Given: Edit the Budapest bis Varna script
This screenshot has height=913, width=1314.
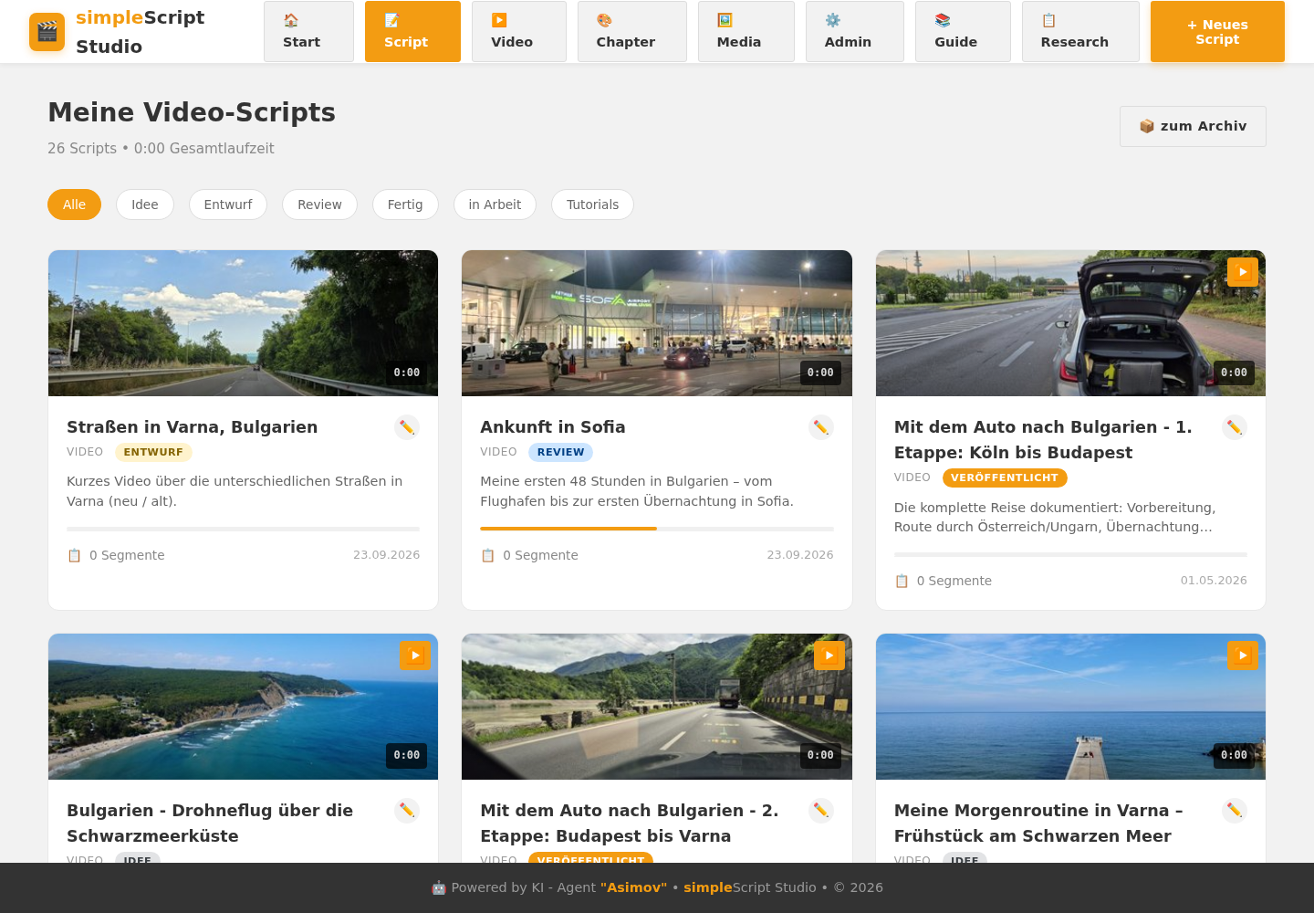Looking at the screenshot, I should click(821, 811).
